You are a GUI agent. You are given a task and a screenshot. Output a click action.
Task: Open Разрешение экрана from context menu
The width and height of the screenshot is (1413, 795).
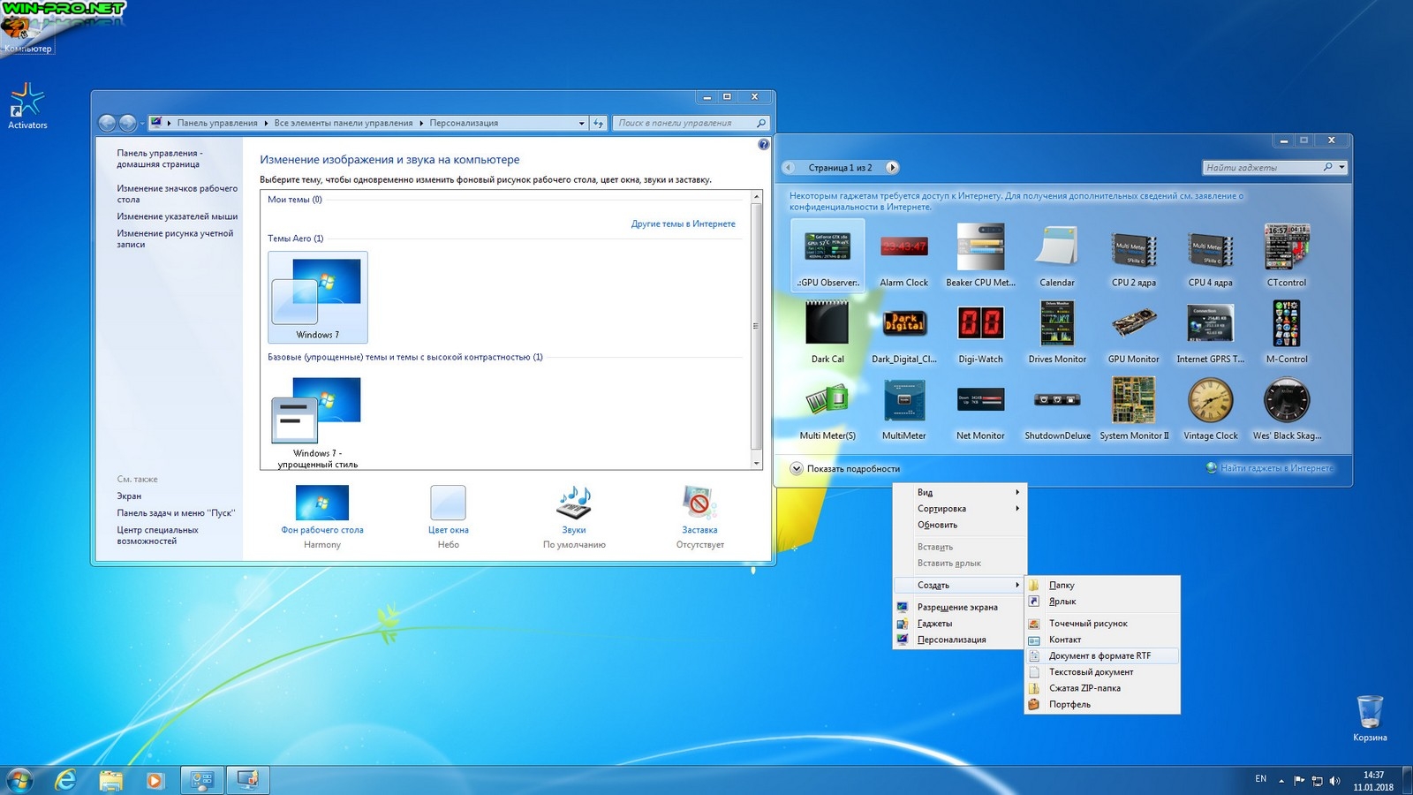960,607
